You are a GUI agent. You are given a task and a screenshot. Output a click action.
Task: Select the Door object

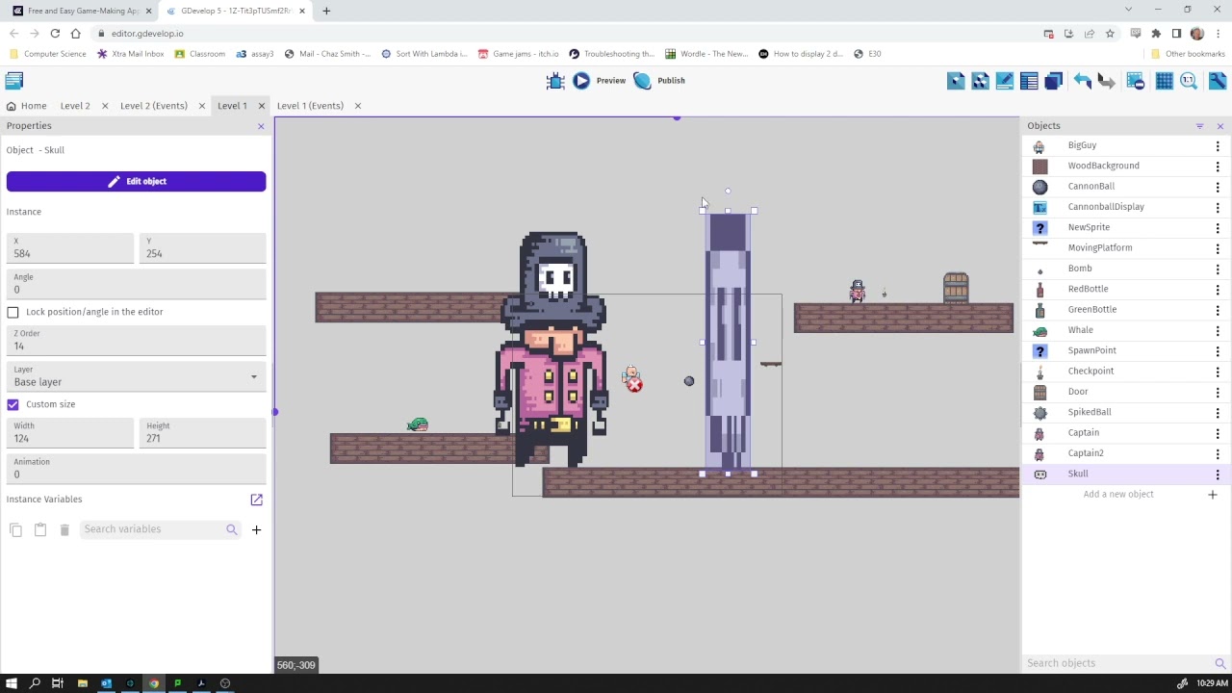1077,392
